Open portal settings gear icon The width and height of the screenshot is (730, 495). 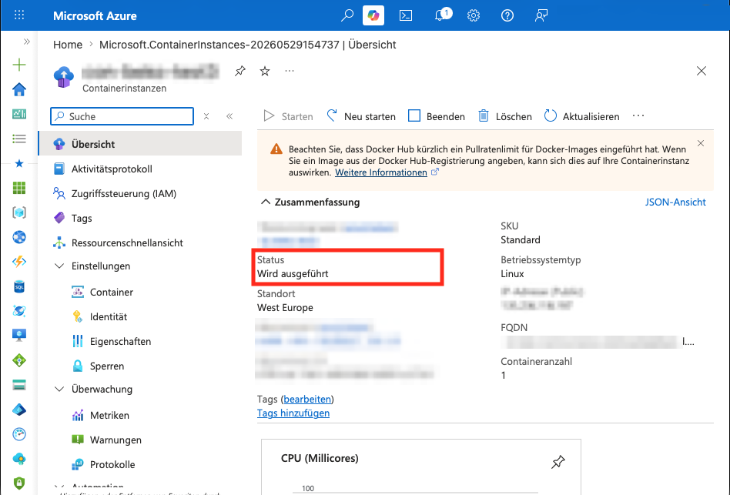[x=474, y=15]
